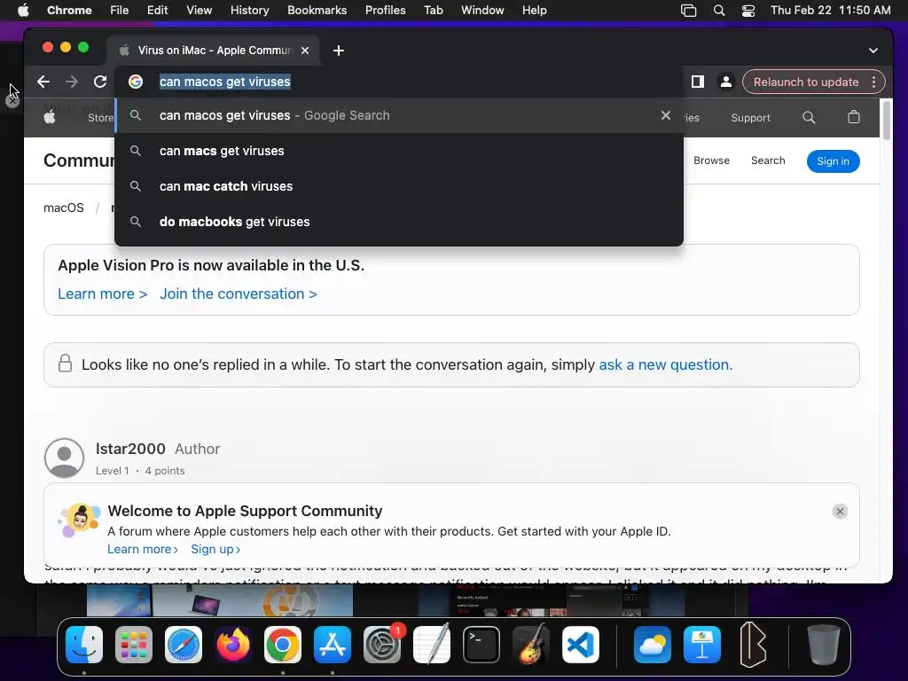Open Finder from the Dock
Screen dimensions: 908x681
(84, 645)
